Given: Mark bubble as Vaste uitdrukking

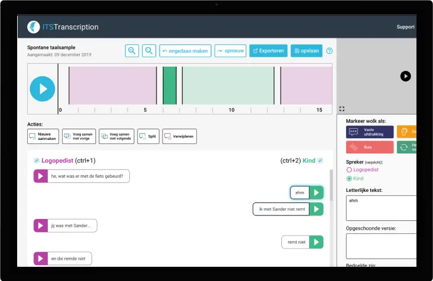Looking at the screenshot, I should (x=370, y=132).
